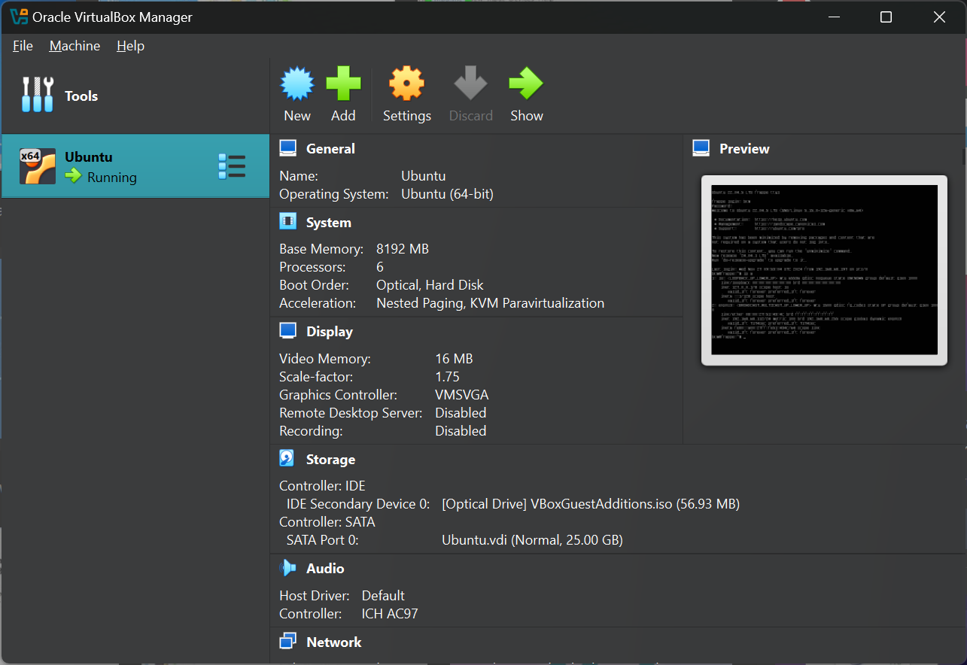This screenshot has height=665, width=967.
Task: Click the Scale-factor value 1.75
Action: tap(447, 377)
